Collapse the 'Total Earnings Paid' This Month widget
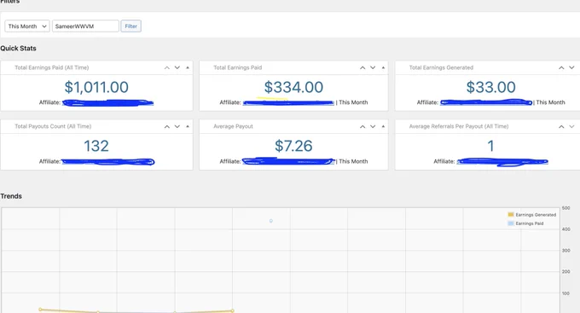580x313 pixels. [x=383, y=67]
